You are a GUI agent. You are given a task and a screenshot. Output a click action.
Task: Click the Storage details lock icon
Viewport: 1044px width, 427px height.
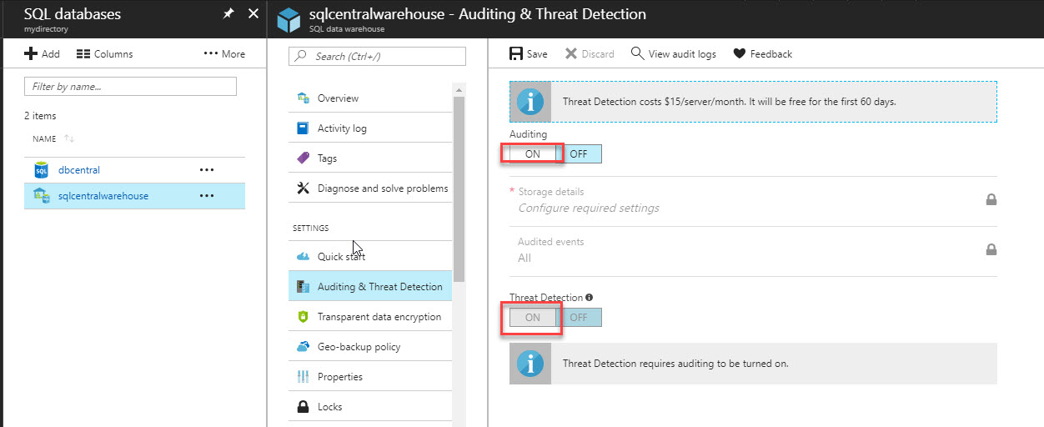[991, 199]
